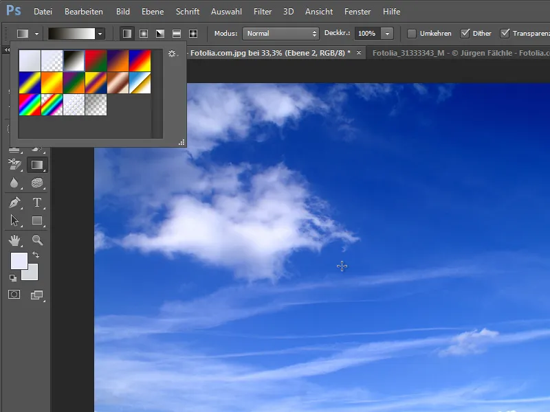This screenshot has width=550, height=412.
Task: Open the Schrift menu
Action: 187,12
